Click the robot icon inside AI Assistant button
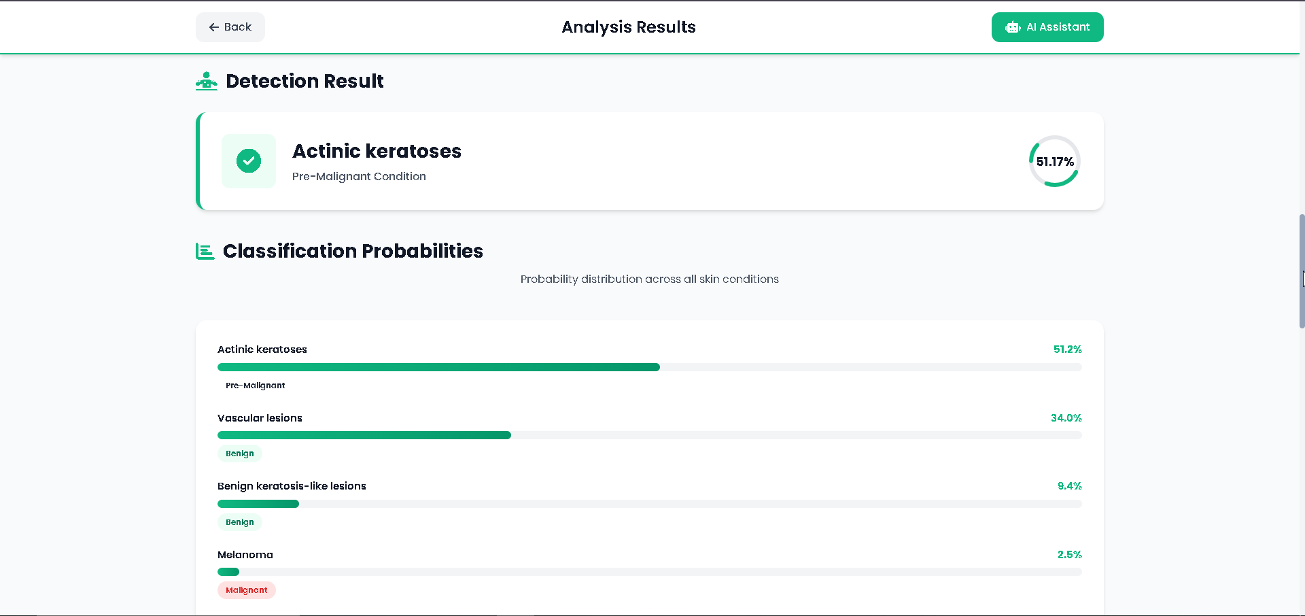Image resolution: width=1305 pixels, height=616 pixels. pyautogui.click(x=1012, y=27)
